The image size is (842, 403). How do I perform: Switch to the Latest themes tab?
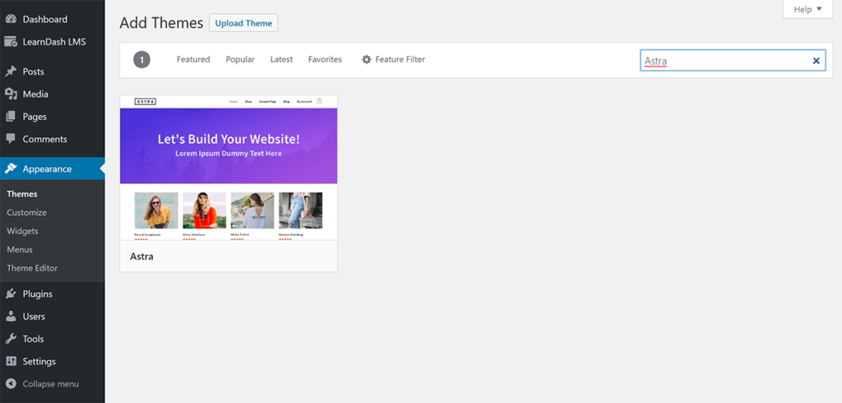tap(281, 59)
